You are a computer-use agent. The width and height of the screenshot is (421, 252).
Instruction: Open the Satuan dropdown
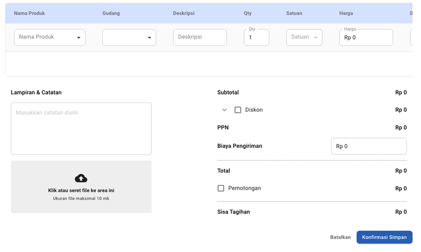coord(304,37)
